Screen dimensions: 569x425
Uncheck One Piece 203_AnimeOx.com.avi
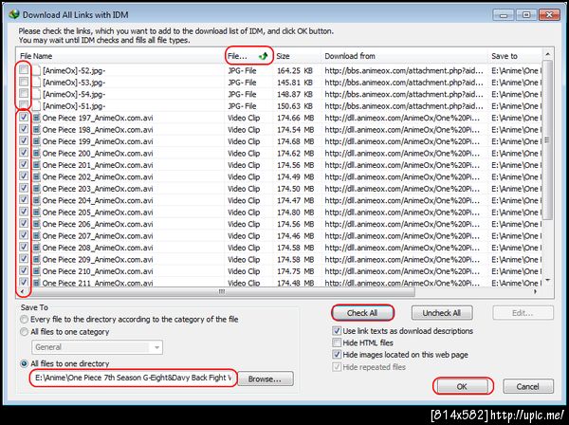click(x=24, y=188)
